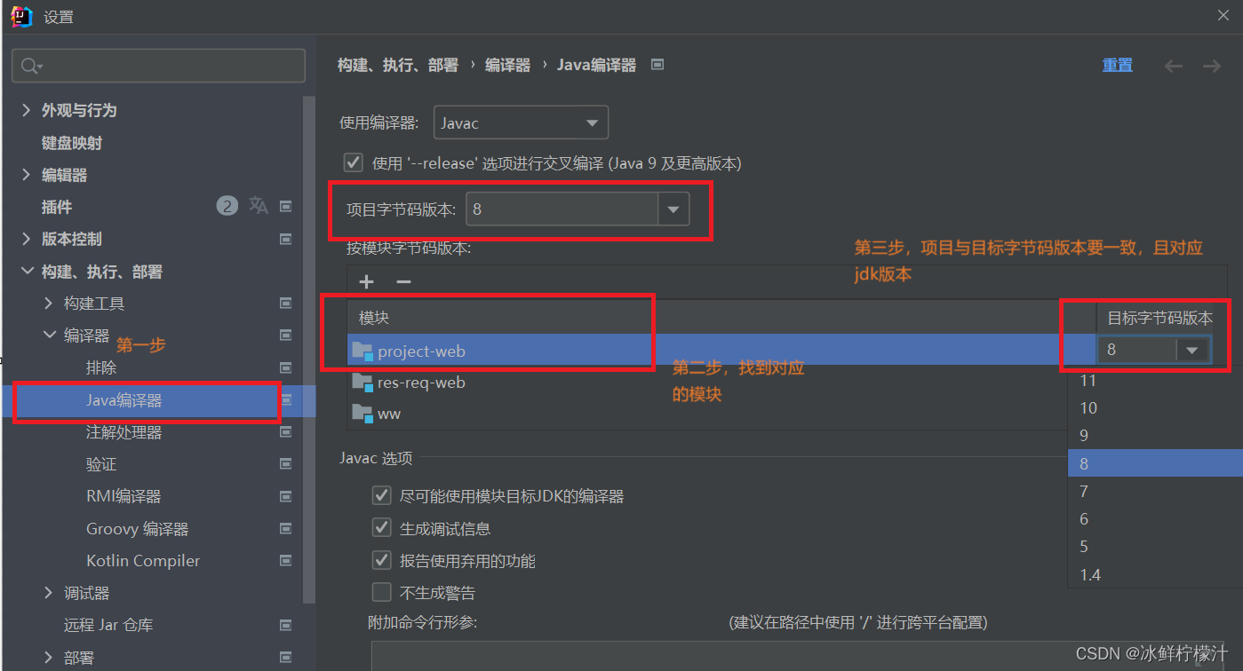Click project-level icon in 远程 Jar 仓库 row
1243x671 pixels.
[286, 625]
